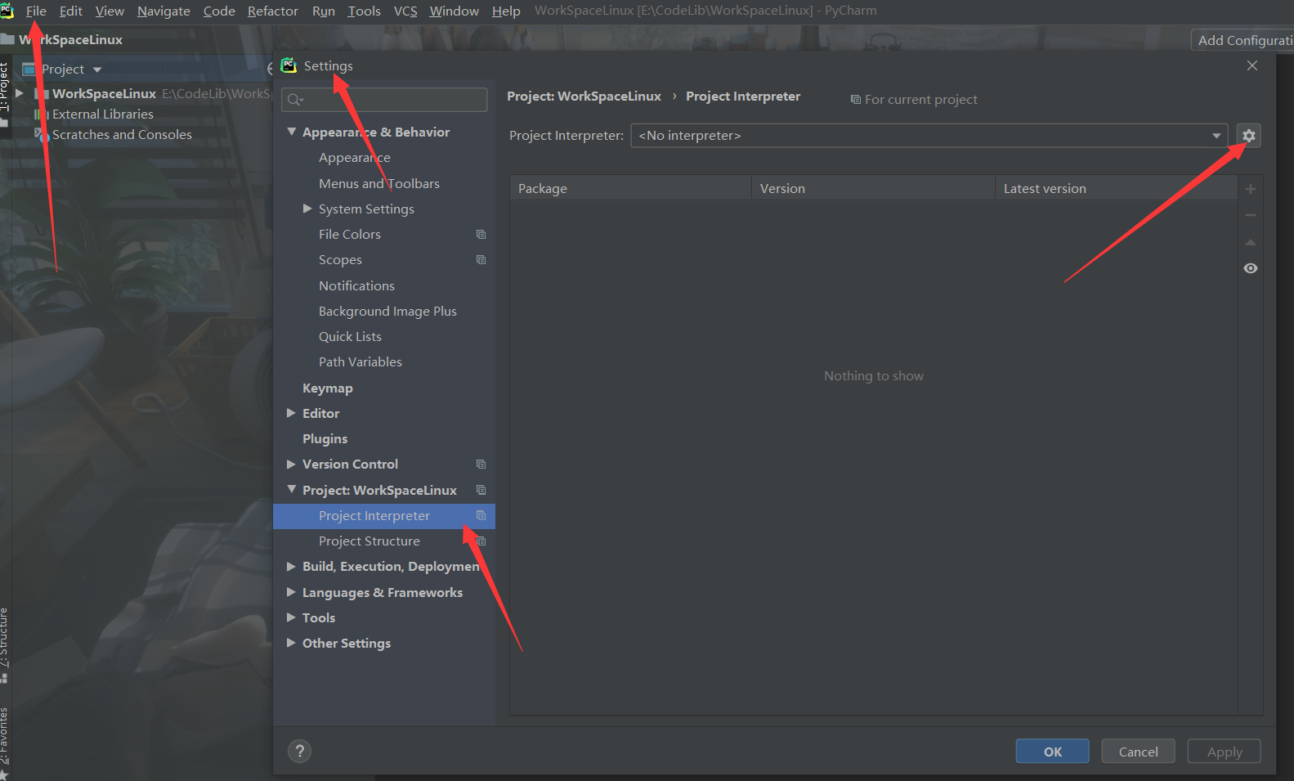Viewport: 1294px width, 781px height.
Task: Open the Project view dropdown arrow
Action: pos(97,70)
